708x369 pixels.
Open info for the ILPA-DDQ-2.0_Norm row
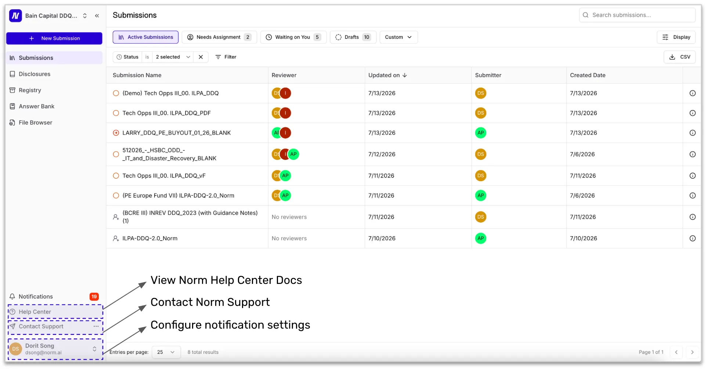(x=692, y=238)
